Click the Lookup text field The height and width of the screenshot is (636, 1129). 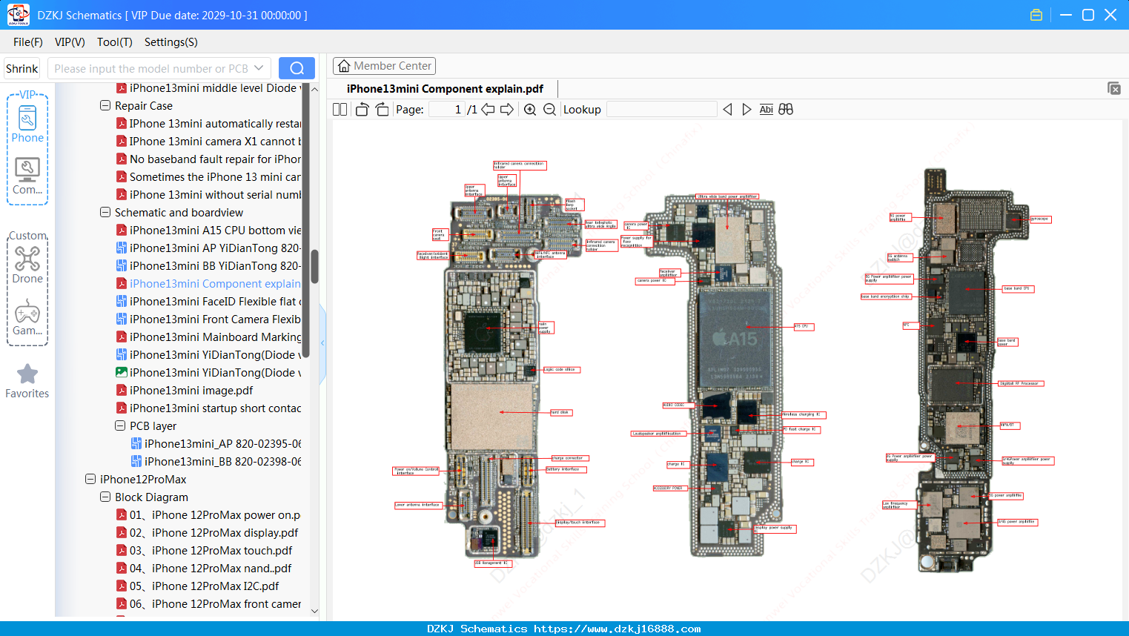[662, 110]
